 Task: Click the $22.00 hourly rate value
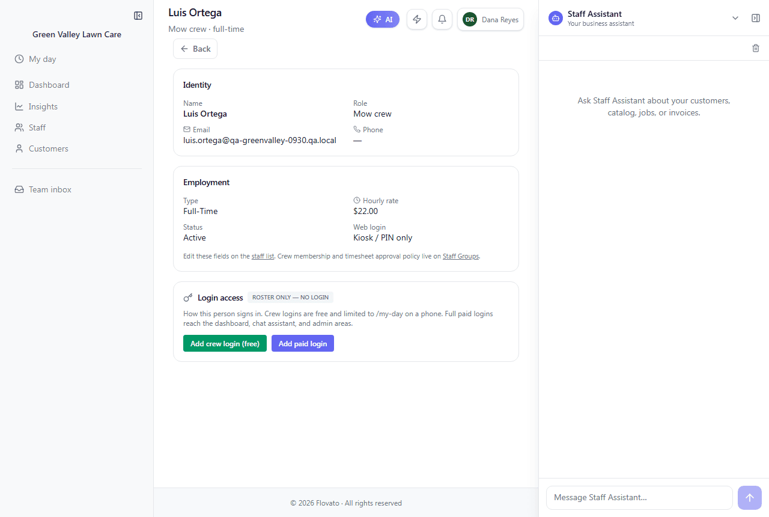click(365, 211)
